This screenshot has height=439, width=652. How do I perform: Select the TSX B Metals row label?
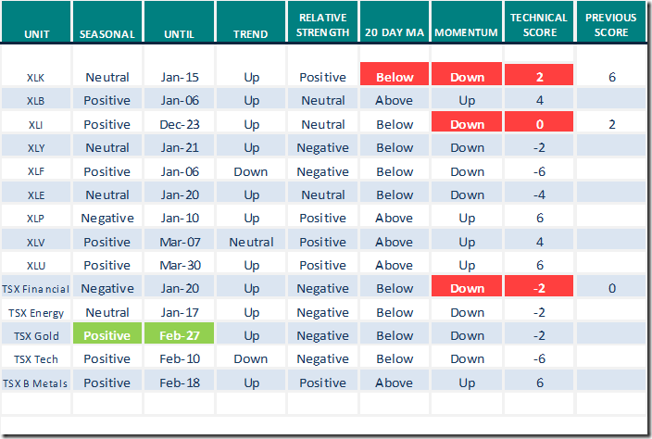click(35, 383)
